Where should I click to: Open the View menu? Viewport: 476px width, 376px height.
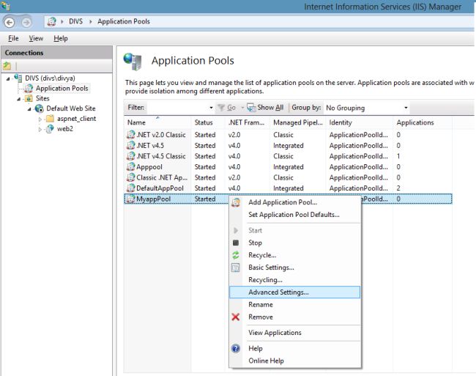[x=36, y=38]
